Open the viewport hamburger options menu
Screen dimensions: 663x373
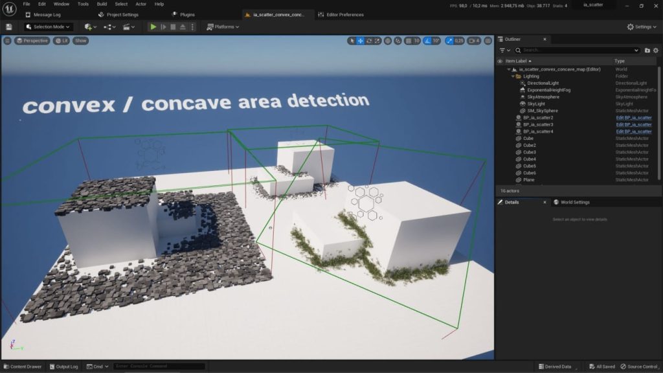[8, 41]
